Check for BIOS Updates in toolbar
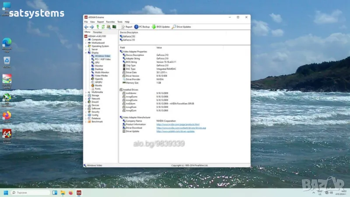 point(161,27)
